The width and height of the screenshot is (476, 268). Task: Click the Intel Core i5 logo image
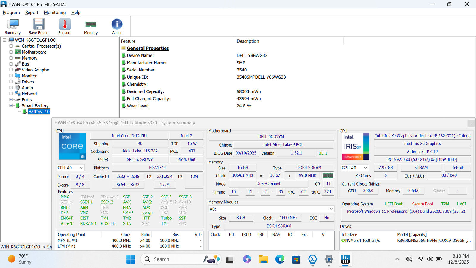72,146
